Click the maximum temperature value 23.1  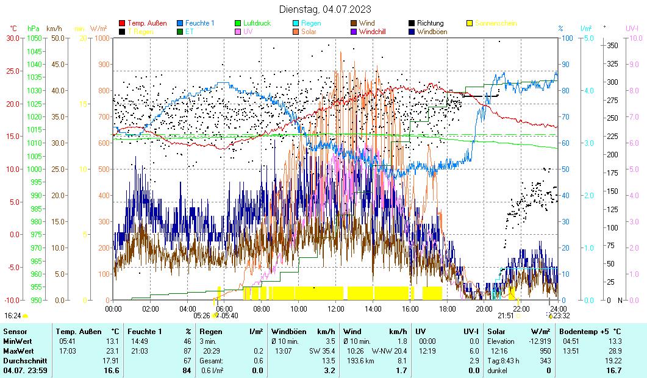[x=112, y=351]
